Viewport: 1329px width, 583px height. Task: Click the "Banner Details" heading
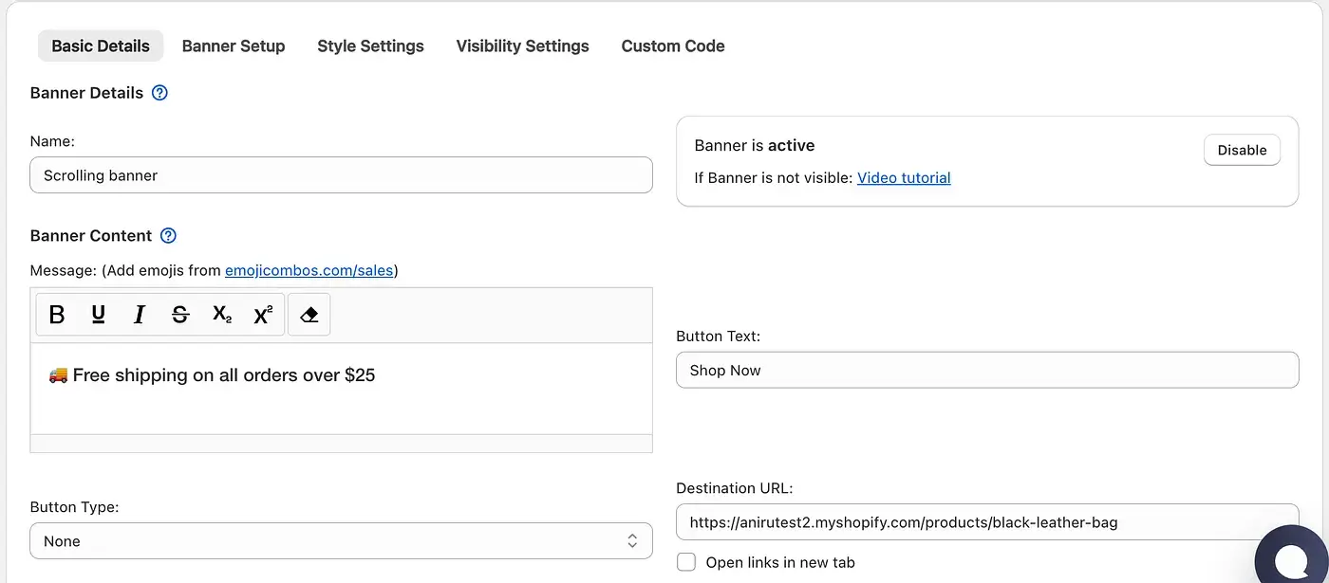(86, 93)
